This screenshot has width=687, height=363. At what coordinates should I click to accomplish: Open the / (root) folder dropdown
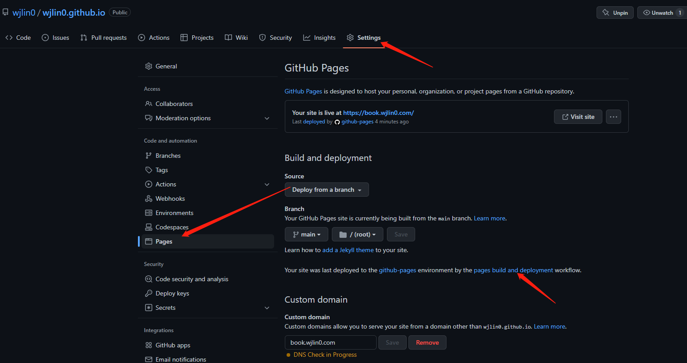pyautogui.click(x=357, y=234)
